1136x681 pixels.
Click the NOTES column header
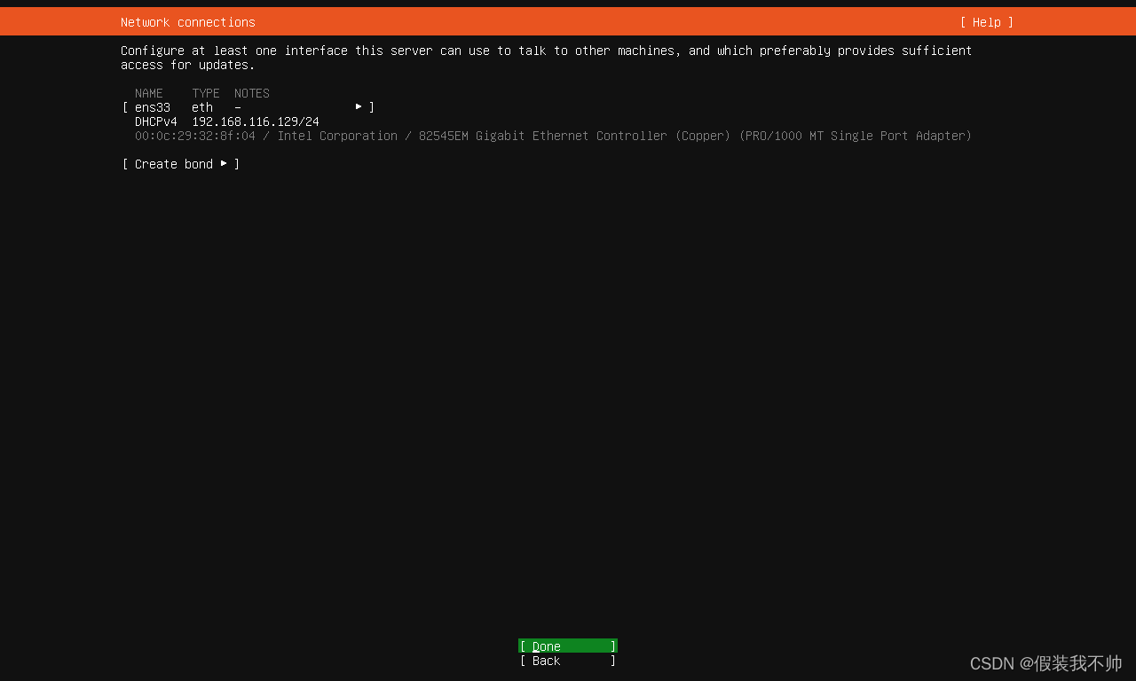click(252, 93)
